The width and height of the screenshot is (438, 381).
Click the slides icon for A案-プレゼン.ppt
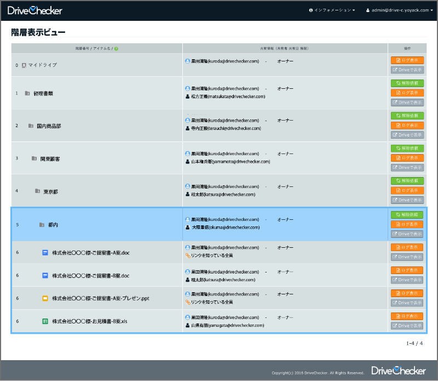[x=45, y=298]
